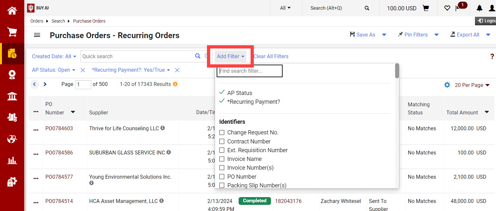The image size is (496, 211).
Task: Open the AP Status: Open dropdown
Action: point(53,70)
